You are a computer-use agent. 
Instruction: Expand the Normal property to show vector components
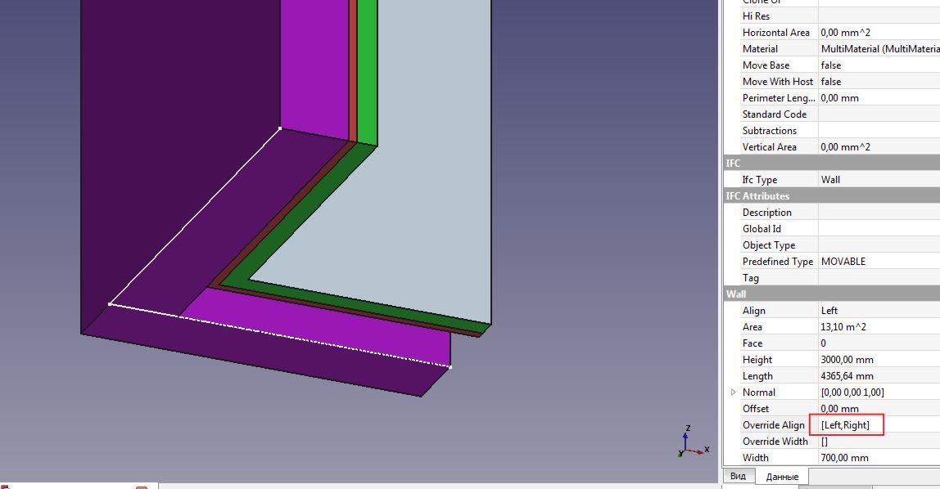(734, 392)
